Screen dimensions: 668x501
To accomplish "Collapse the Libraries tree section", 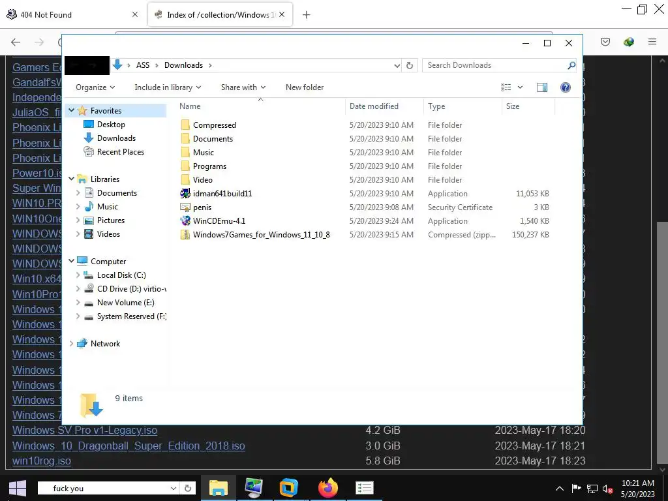I will [72, 179].
